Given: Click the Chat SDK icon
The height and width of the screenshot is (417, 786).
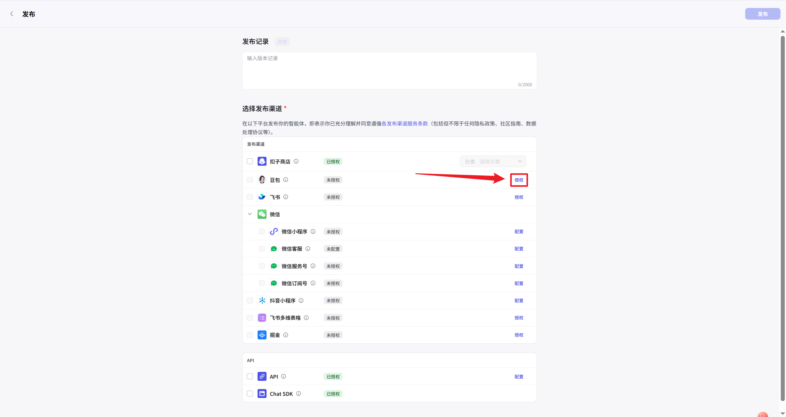Looking at the screenshot, I should [x=262, y=393].
